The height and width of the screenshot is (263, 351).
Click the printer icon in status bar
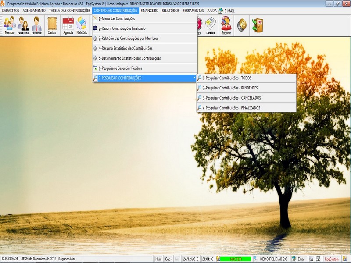coord(312,259)
